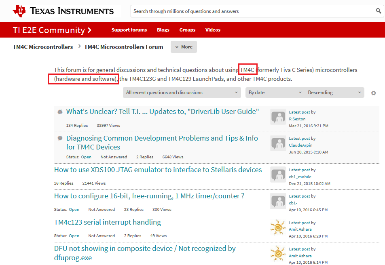Click the search magnifier icon
The image size is (385, 265).
379,11
